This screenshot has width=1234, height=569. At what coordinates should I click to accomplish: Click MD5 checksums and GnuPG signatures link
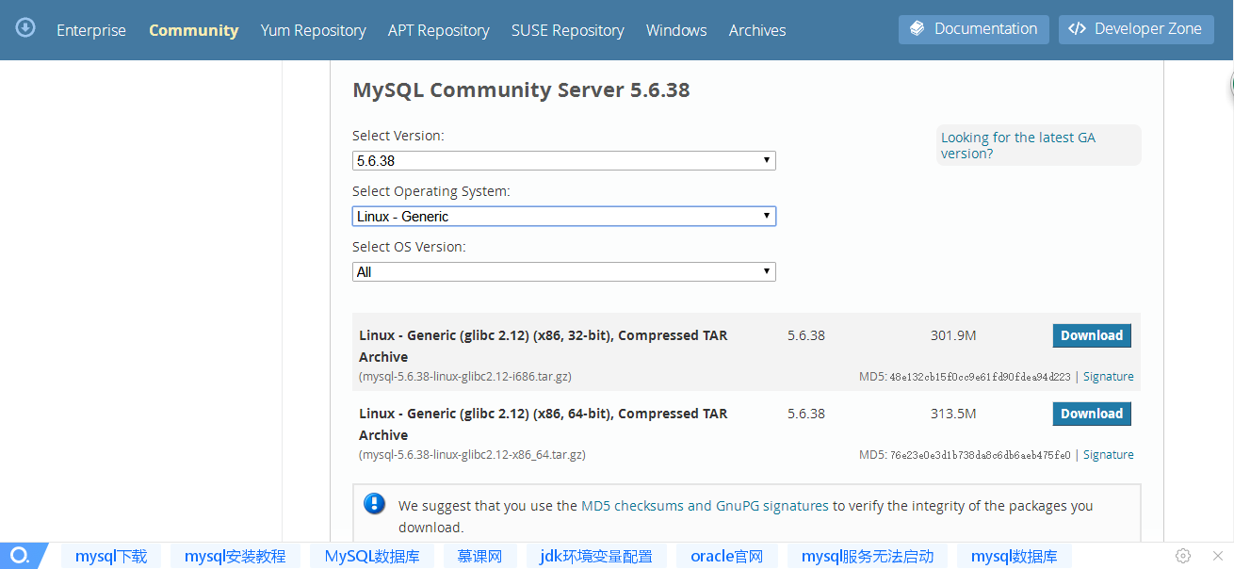705,506
